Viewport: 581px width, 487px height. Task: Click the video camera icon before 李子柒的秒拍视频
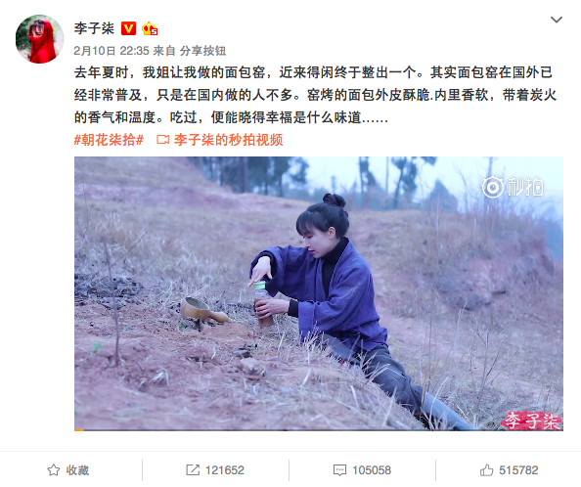[x=163, y=140]
